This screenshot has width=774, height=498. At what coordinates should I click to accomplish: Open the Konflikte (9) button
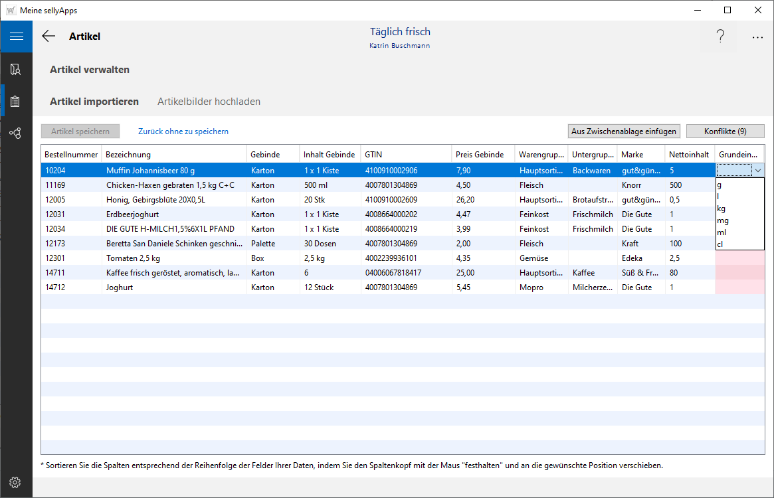725,131
